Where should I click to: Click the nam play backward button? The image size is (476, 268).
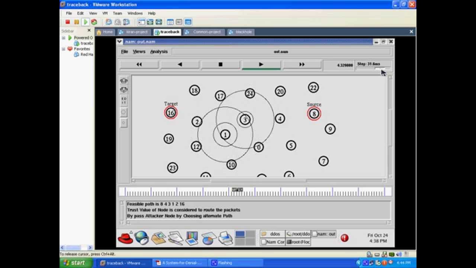tap(180, 64)
